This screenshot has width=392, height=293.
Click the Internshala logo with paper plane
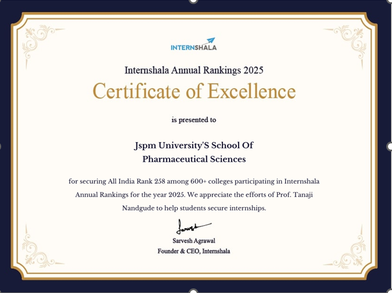[194, 44]
